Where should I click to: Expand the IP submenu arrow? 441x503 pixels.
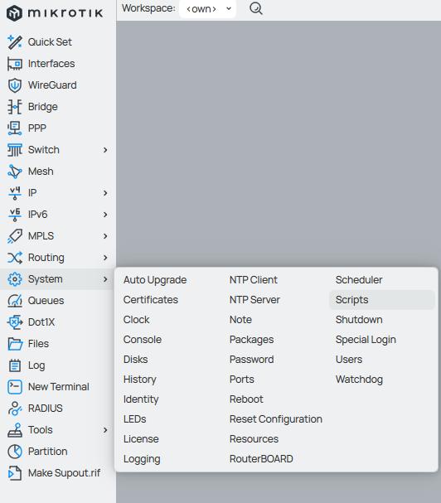(105, 193)
